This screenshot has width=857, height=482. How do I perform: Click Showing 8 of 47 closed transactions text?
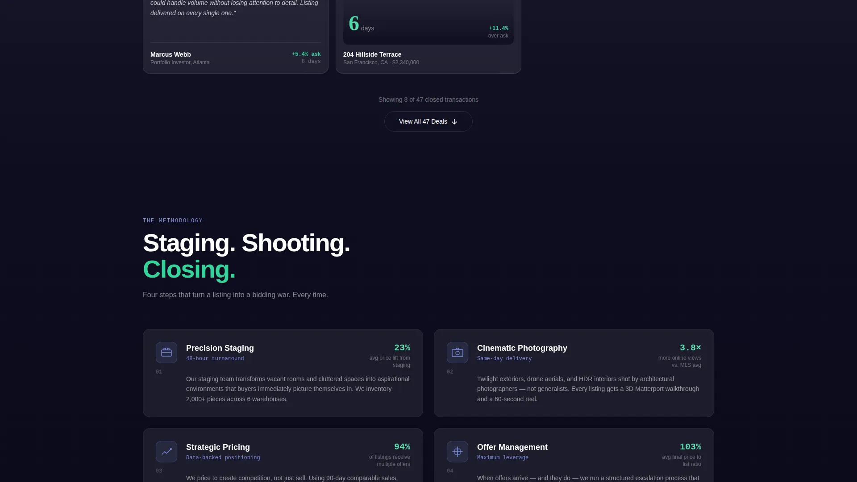coord(428,100)
